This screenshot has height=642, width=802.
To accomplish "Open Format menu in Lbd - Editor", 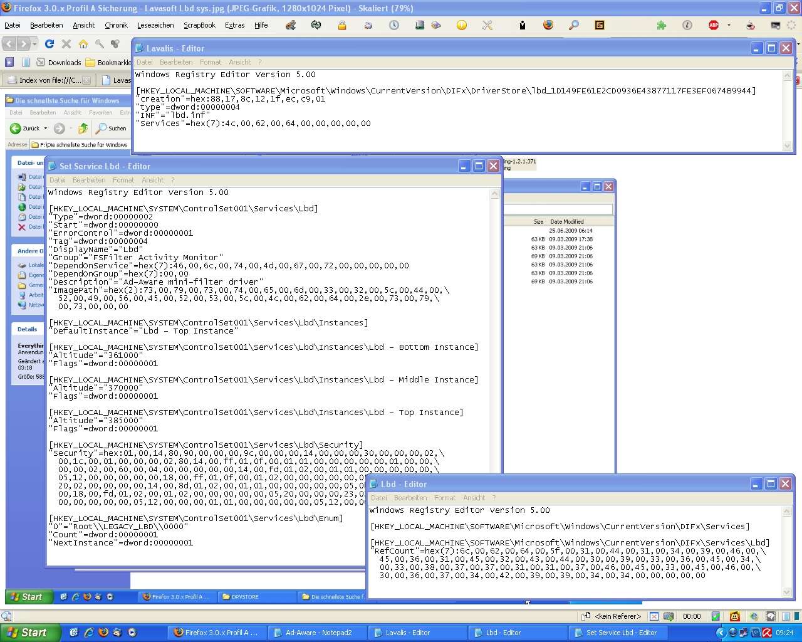I will [x=445, y=498].
